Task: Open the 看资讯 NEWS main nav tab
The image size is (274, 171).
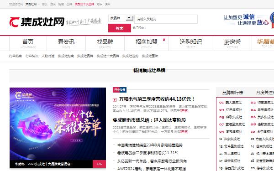Action: (x=66, y=43)
